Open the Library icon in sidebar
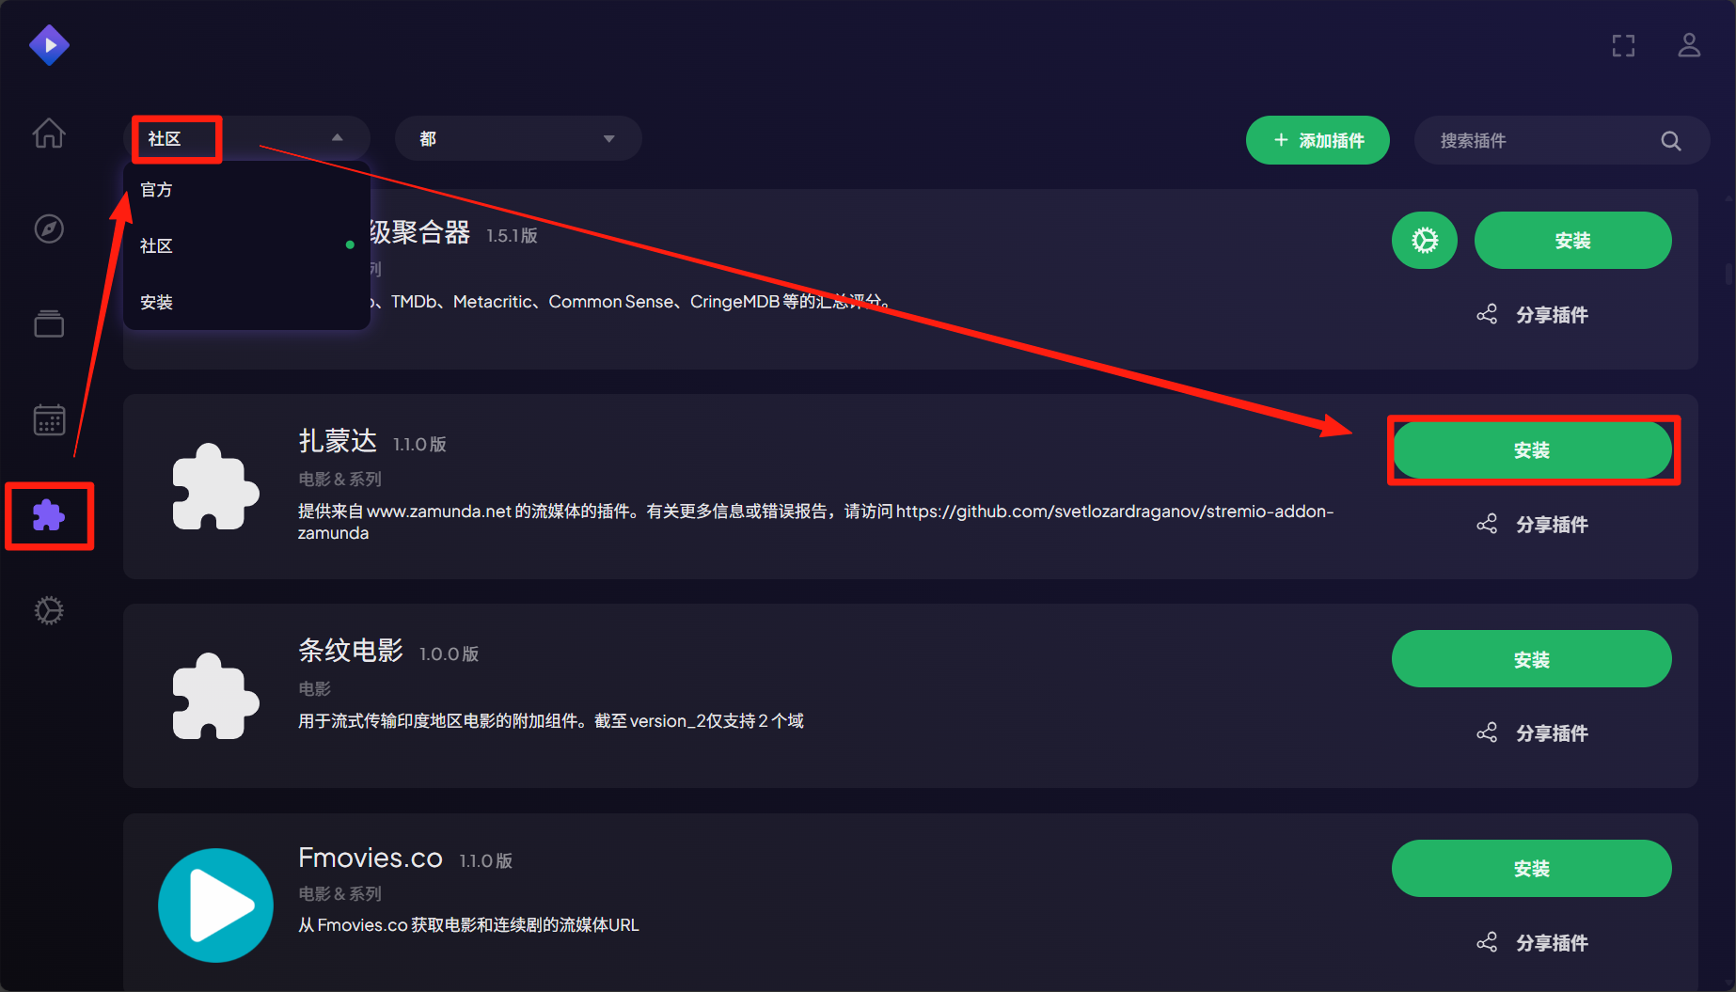1736x992 pixels. (49, 323)
